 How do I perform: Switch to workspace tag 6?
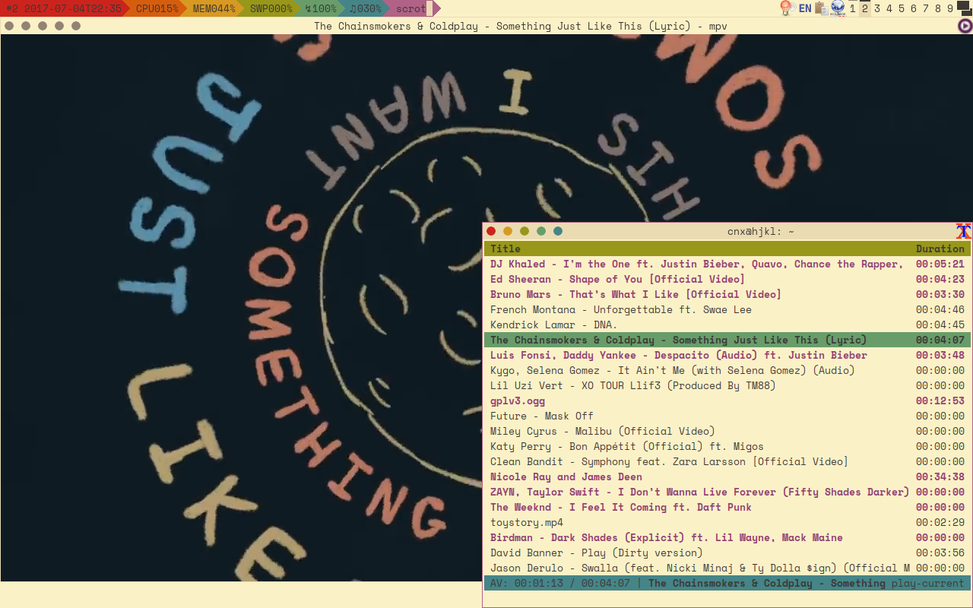(x=914, y=8)
